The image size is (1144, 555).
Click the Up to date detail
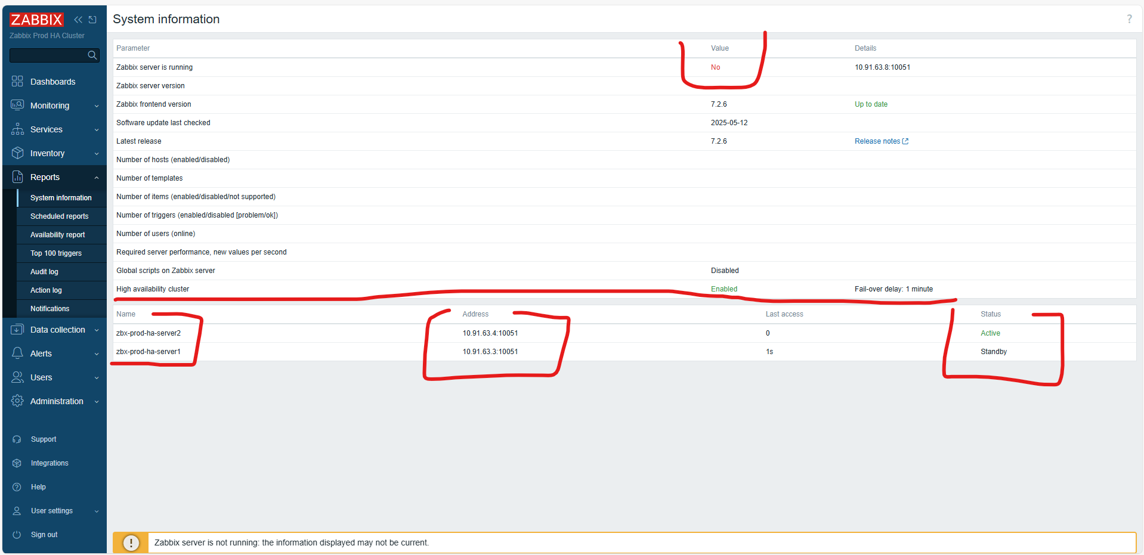[x=871, y=104]
